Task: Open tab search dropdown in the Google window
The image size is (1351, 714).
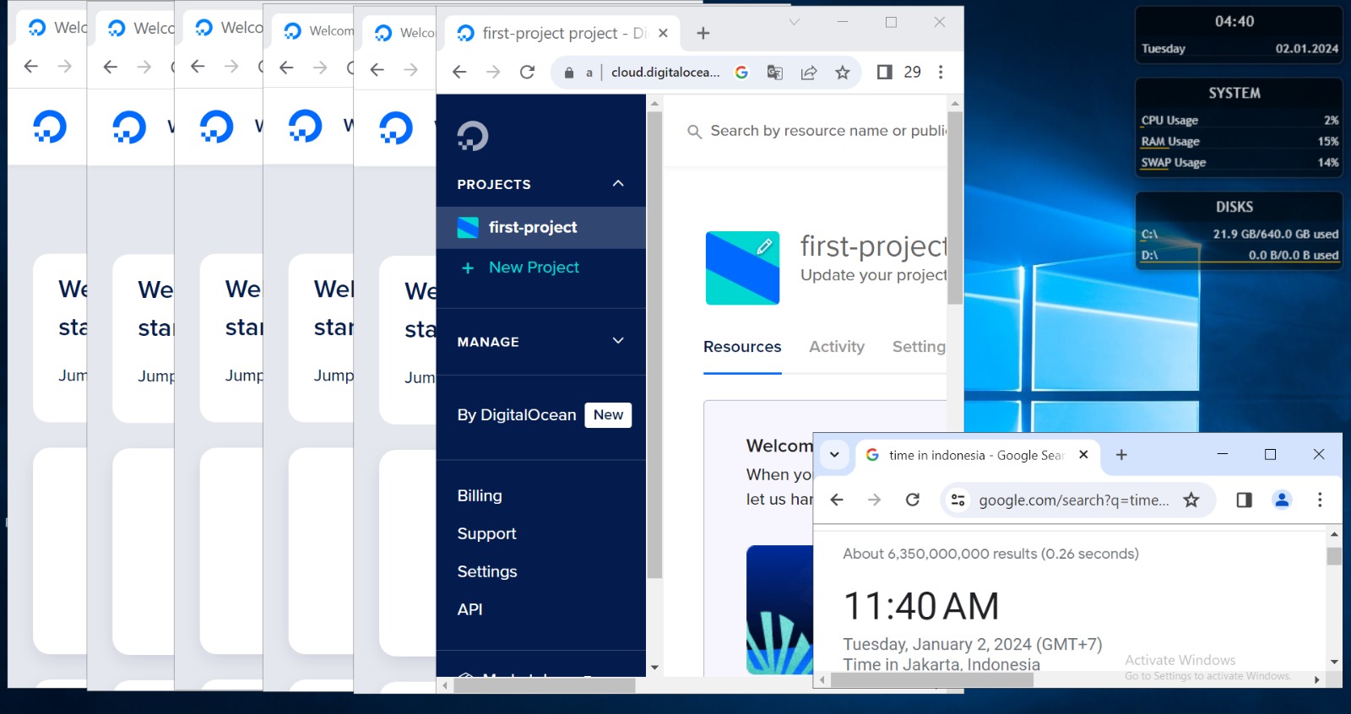Action: [x=834, y=455]
